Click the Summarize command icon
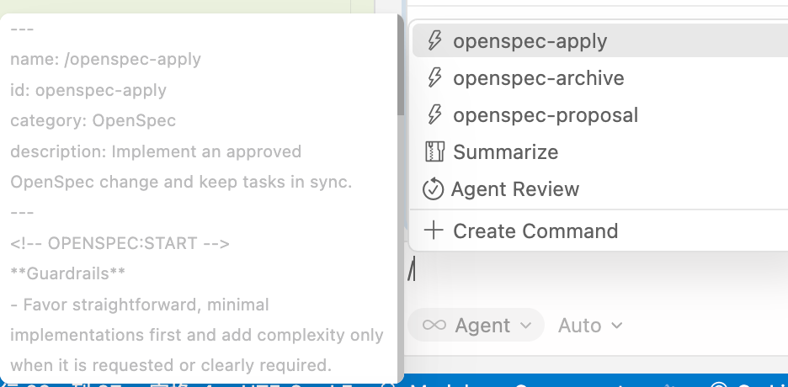 (x=434, y=152)
